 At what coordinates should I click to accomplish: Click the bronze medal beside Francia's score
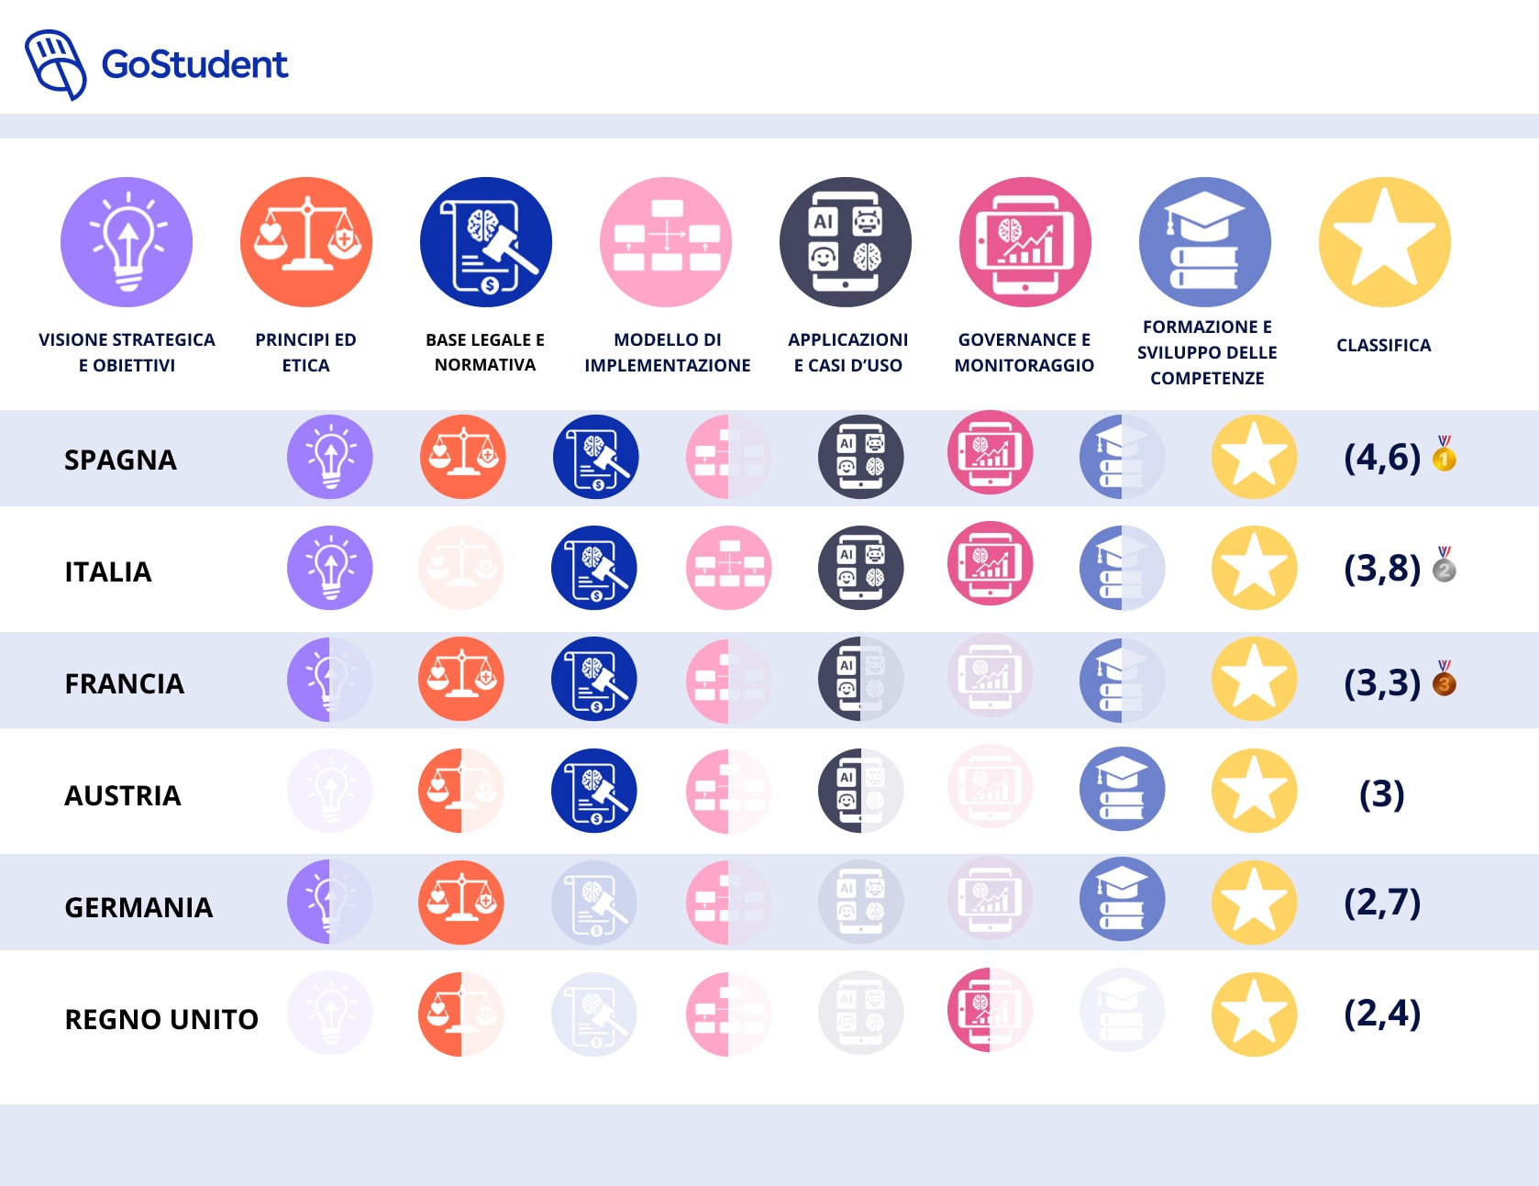pos(1445,680)
